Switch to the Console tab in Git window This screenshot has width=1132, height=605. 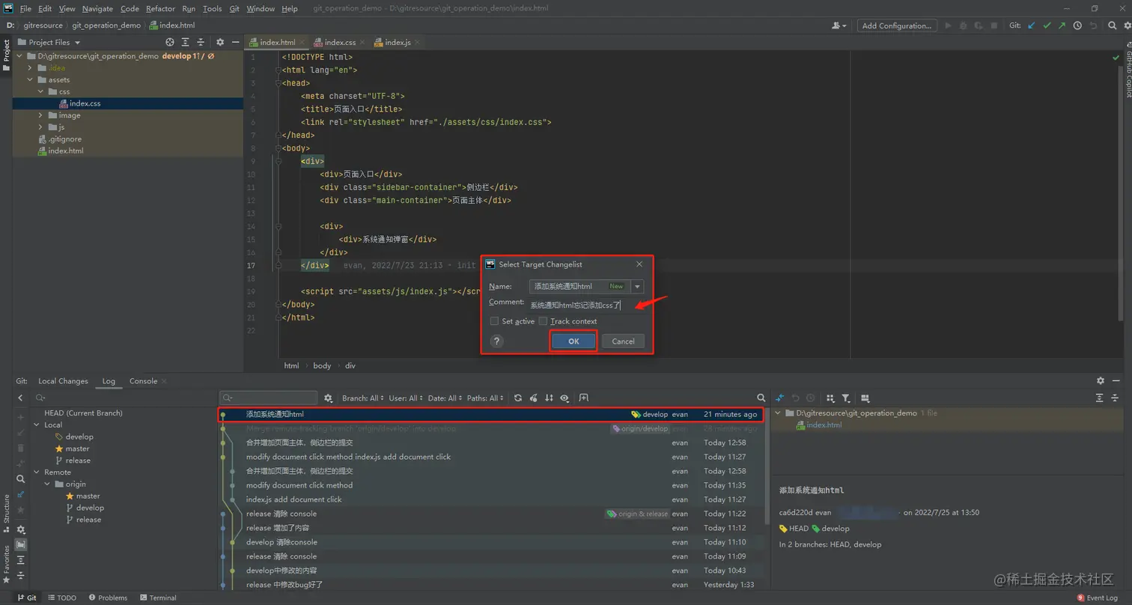143,381
